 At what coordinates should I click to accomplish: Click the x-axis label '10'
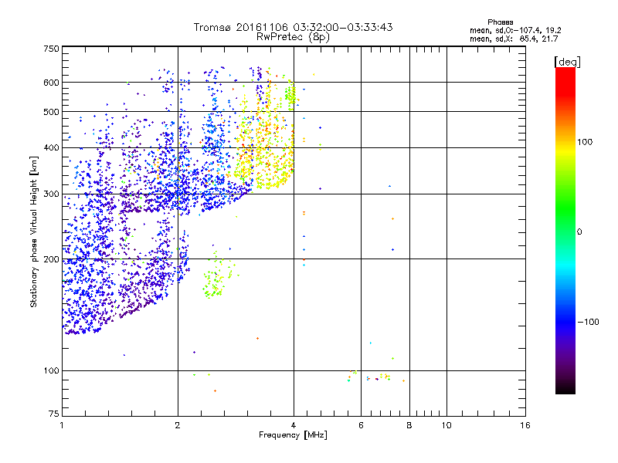(447, 425)
